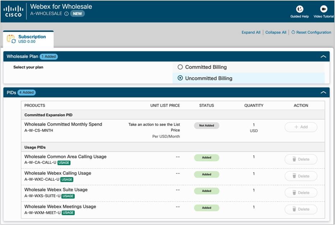Click 'Usage PIDs' group heading
Viewport: 335px width, 225px height.
coord(35,147)
